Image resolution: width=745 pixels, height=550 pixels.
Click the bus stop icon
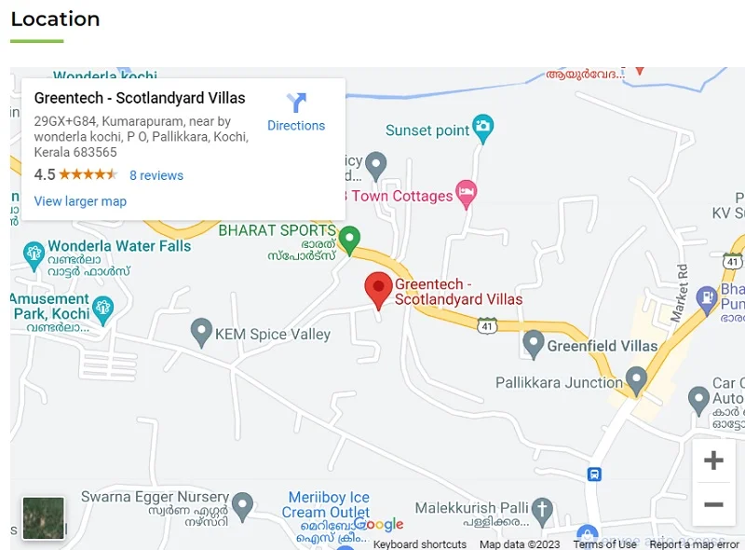(x=594, y=474)
